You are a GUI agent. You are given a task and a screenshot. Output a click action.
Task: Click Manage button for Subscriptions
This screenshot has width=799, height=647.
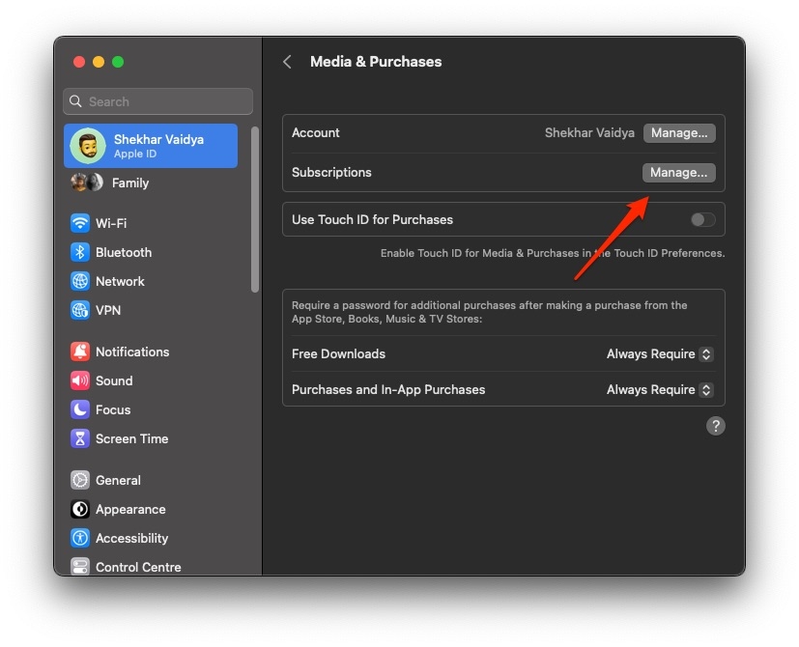click(x=679, y=173)
